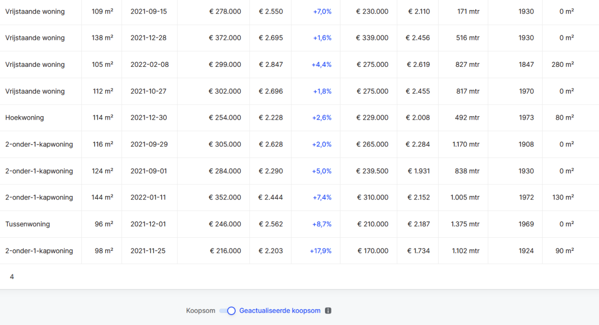
Task: Select the € 1.734 price per m² cell
Action: (418, 251)
